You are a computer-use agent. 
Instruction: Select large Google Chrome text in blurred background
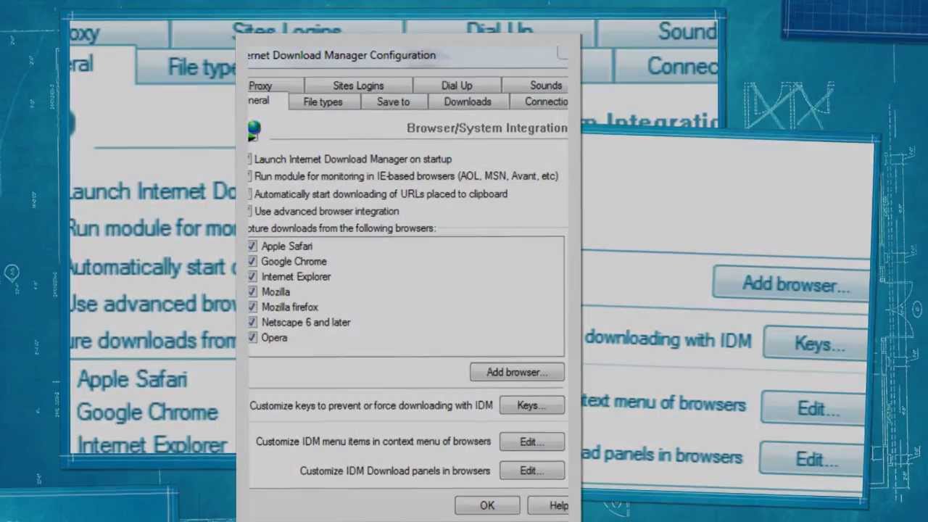click(x=147, y=413)
